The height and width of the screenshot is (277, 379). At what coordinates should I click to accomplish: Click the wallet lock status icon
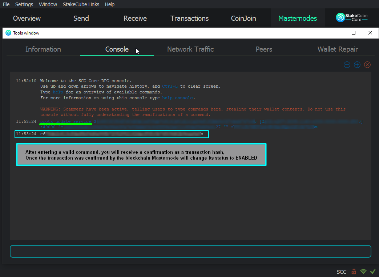354,272
